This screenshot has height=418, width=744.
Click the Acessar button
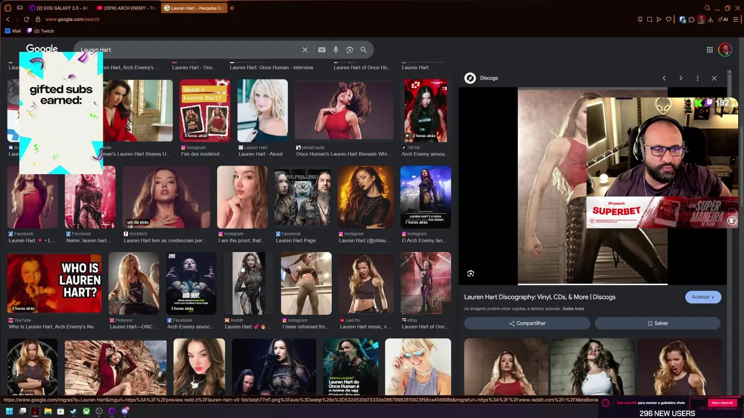tap(703, 297)
